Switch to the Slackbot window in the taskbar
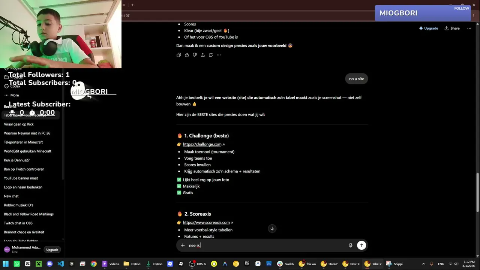Image resolution: width=480 pixels, height=270 pixels. [x=285, y=264]
